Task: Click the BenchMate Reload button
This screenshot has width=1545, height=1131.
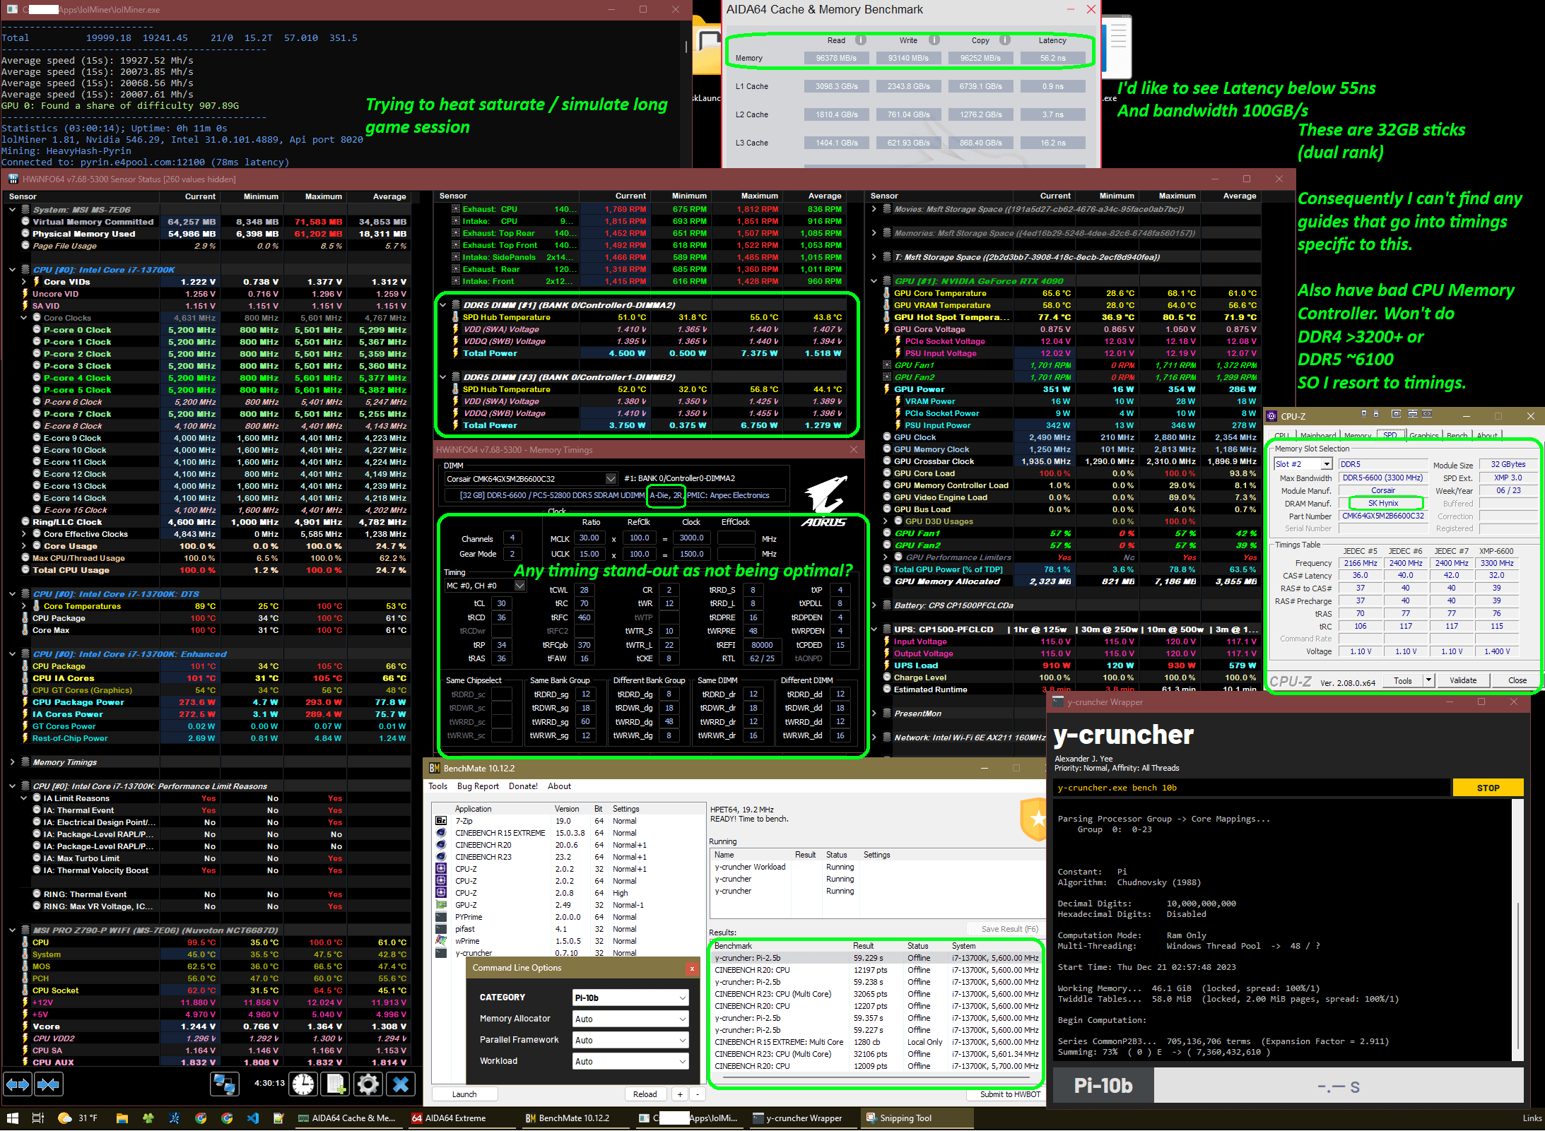Action: 645,1094
